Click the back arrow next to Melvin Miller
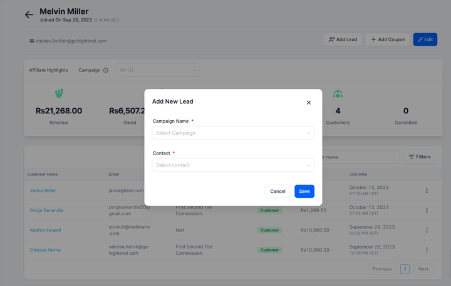This screenshot has height=286, width=451. (x=29, y=14)
